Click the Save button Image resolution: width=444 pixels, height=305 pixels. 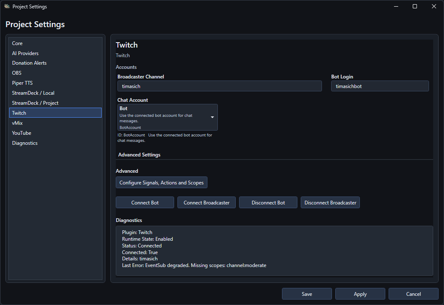click(x=307, y=294)
